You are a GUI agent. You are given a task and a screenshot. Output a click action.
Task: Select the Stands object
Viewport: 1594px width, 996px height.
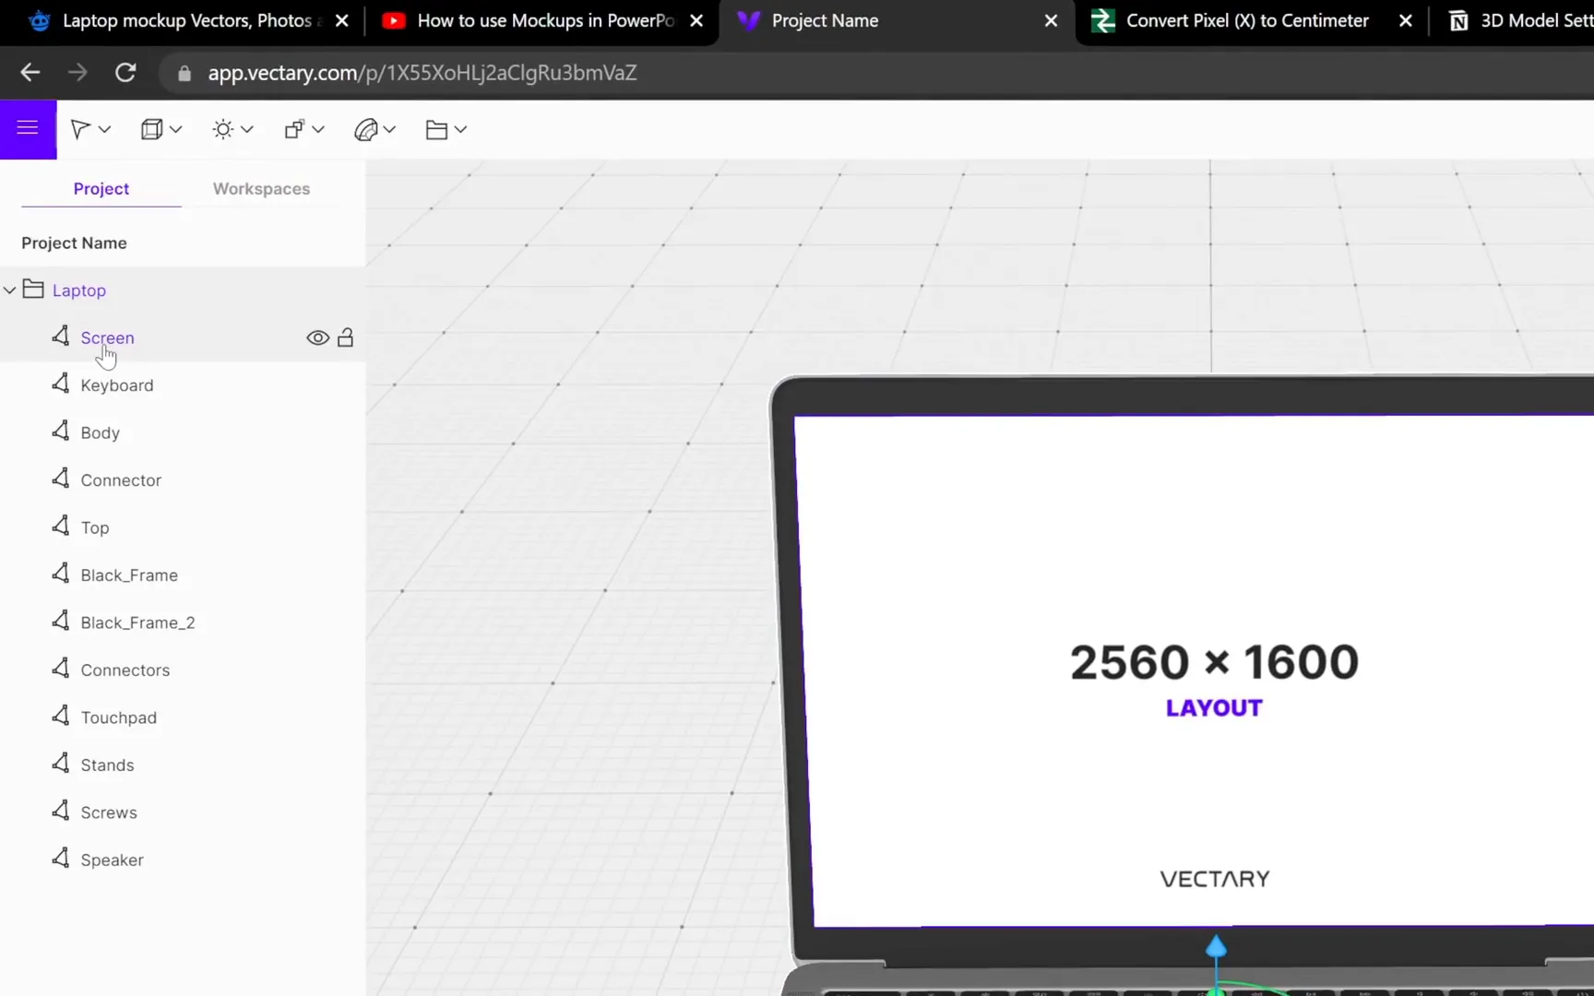(x=107, y=765)
